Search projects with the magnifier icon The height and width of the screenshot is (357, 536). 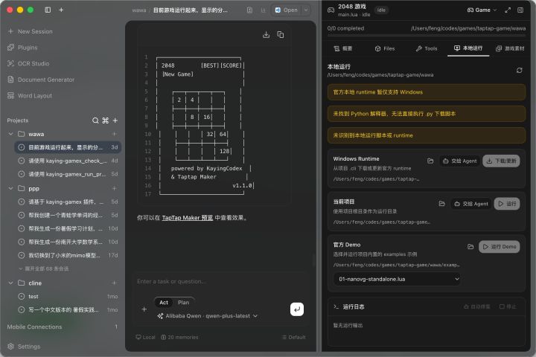tap(95, 120)
